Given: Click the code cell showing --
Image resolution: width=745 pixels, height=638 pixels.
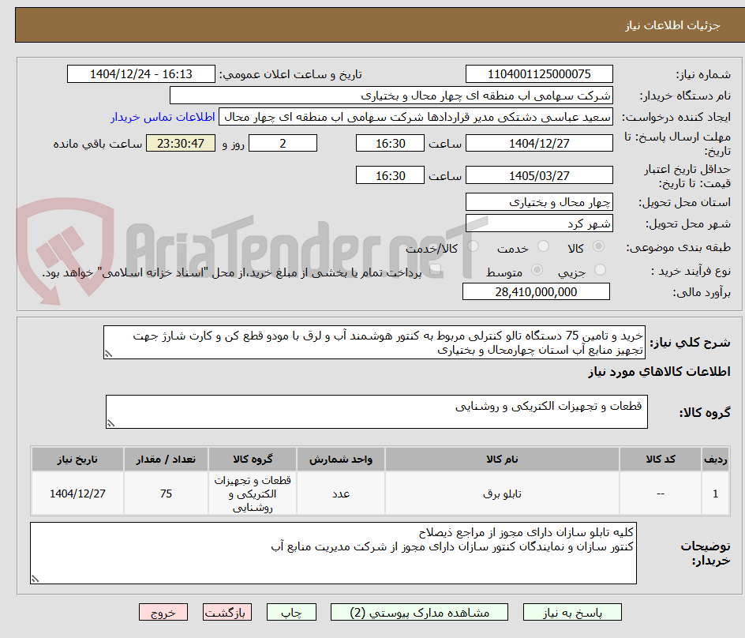Looking at the screenshot, I should tap(661, 494).
